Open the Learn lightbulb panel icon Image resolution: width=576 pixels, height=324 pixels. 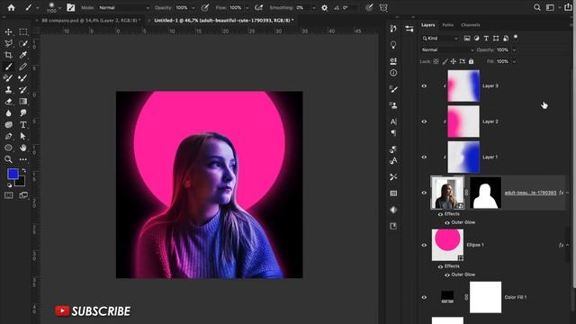[x=393, y=45]
